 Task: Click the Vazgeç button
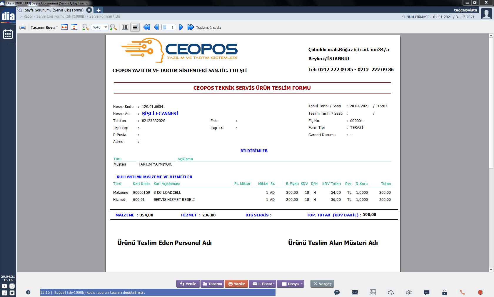322,284
